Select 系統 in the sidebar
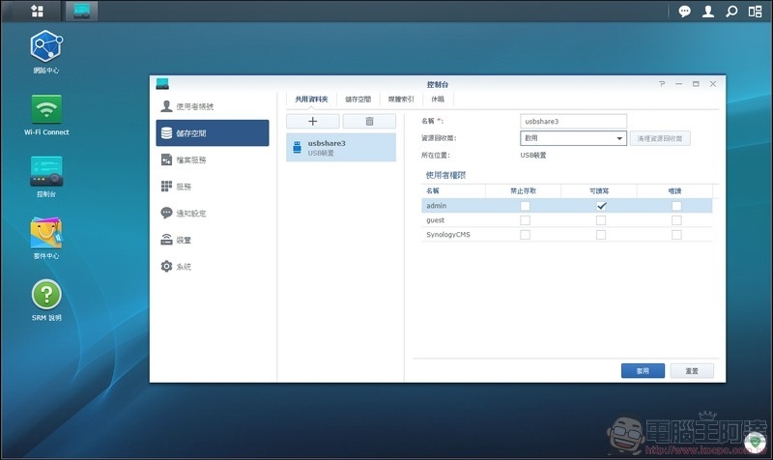The image size is (773, 460). 213,266
